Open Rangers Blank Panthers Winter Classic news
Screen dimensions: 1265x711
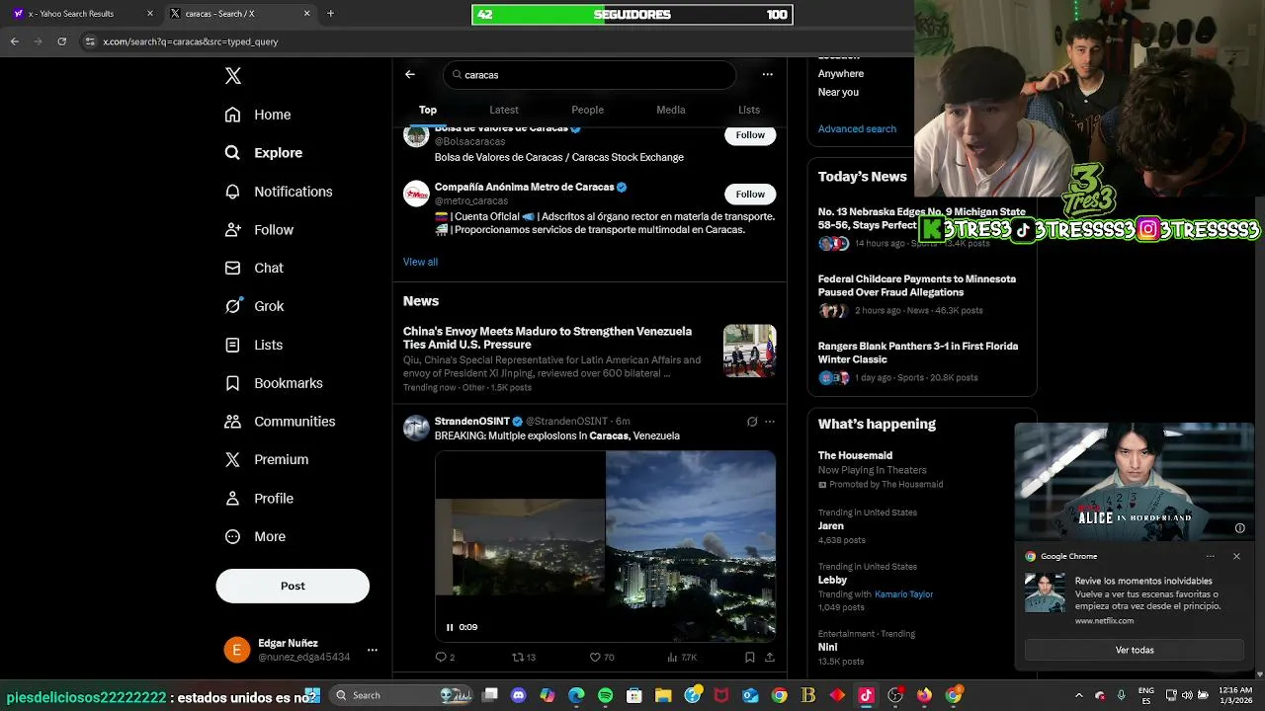(918, 353)
